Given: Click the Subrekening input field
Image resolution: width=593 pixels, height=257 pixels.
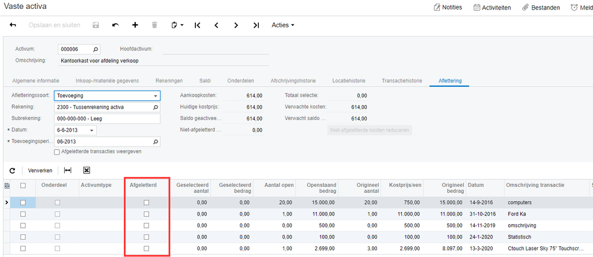Looking at the screenshot, I should (x=107, y=119).
